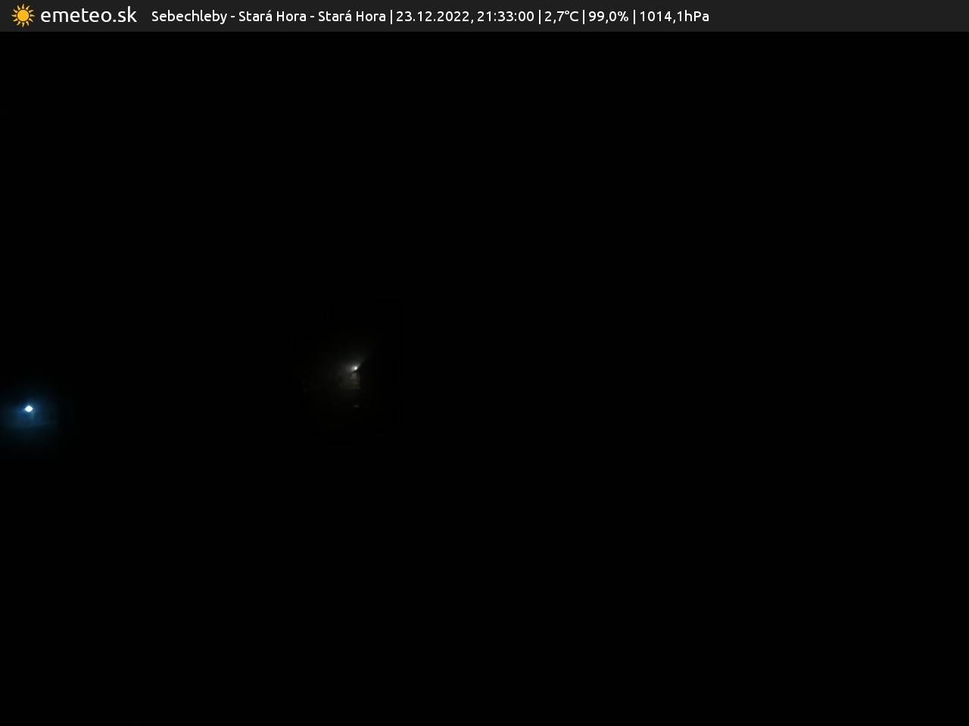Viewport: 969px width, 726px height.
Task: Select the timestamp 21:33:00
Action: point(505,17)
